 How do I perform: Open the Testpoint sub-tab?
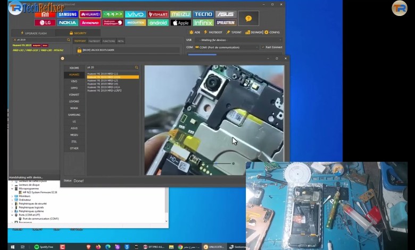tap(80, 41)
